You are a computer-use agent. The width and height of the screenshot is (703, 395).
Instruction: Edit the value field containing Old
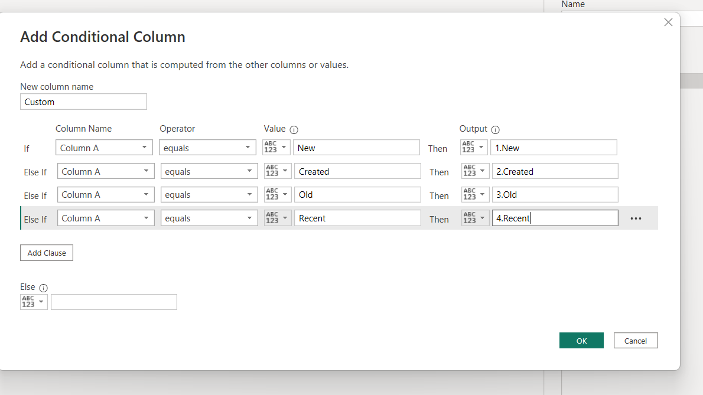point(358,194)
